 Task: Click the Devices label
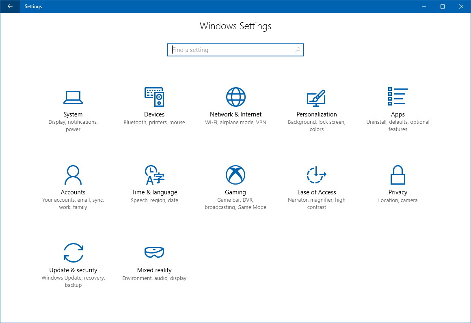pos(154,114)
